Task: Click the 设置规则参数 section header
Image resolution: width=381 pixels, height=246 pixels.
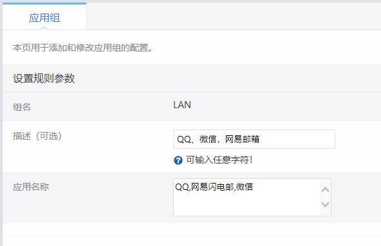Action: (44, 79)
